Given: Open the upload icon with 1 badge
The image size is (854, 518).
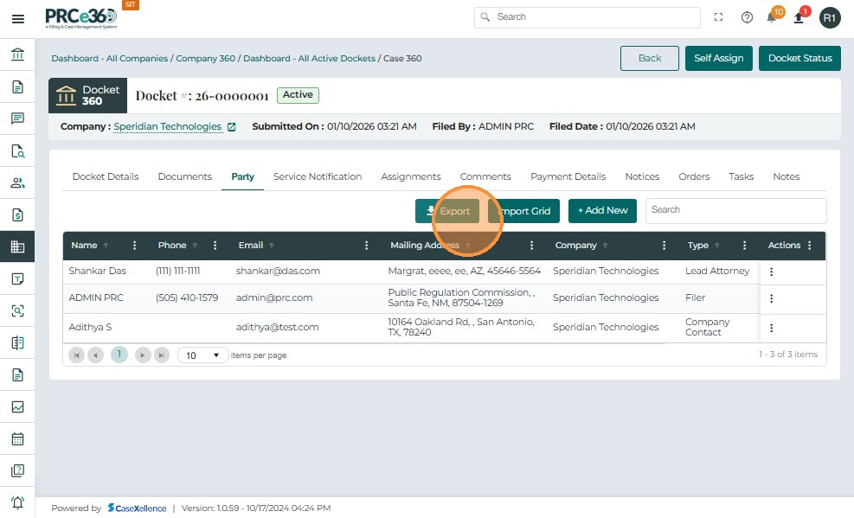Looking at the screenshot, I should point(799,16).
